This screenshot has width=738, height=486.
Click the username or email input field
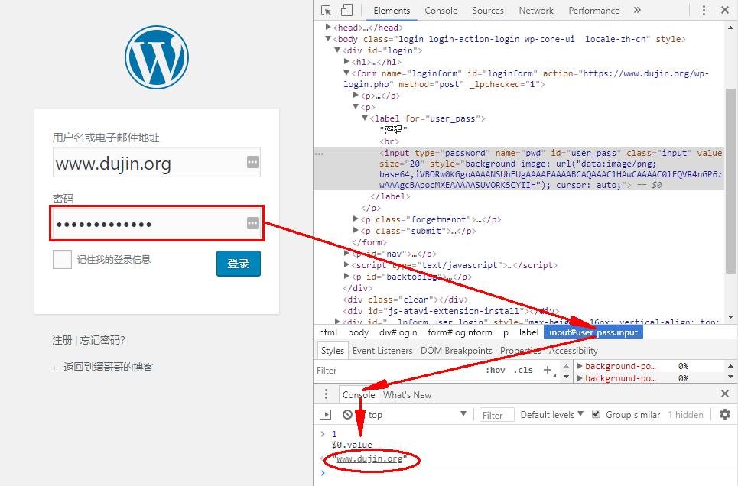157,162
